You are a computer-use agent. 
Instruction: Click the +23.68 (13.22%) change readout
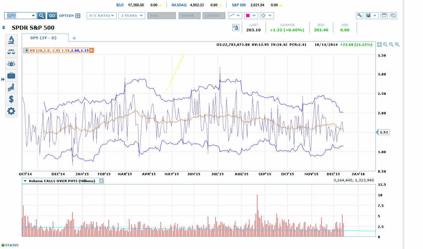click(357, 44)
